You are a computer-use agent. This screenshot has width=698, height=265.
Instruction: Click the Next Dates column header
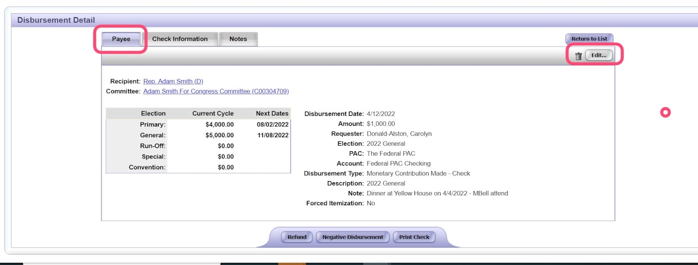272,114
